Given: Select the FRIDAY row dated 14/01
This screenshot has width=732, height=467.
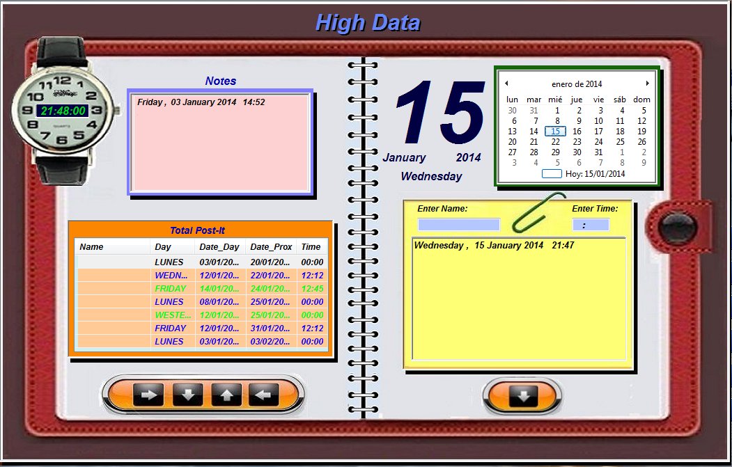Looking at the screenshot, I should click(x=170, y=288).
